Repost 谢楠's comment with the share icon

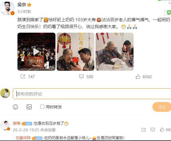pyautogui.click(x=144, y=130)
